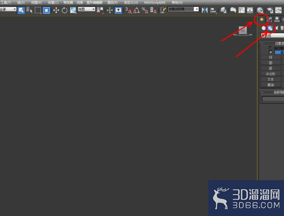Open Render Setup dialog
This screenshot has width=284, height=216.
click(x=270, y=10)
